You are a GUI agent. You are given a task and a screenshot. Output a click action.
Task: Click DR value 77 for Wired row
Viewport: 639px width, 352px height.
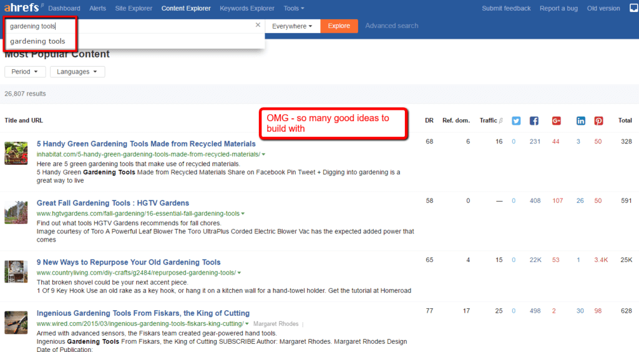click(429, 311)
